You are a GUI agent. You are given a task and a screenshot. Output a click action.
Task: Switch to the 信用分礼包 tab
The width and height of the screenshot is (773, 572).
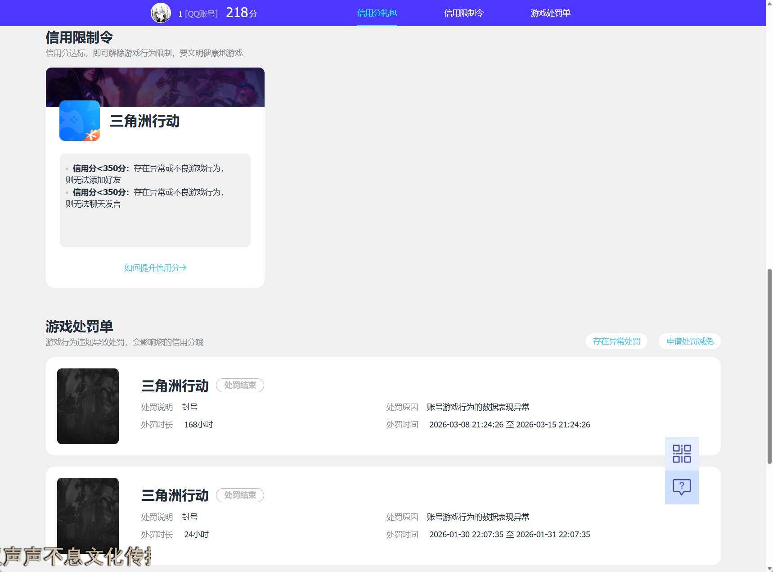pos(377,13)
